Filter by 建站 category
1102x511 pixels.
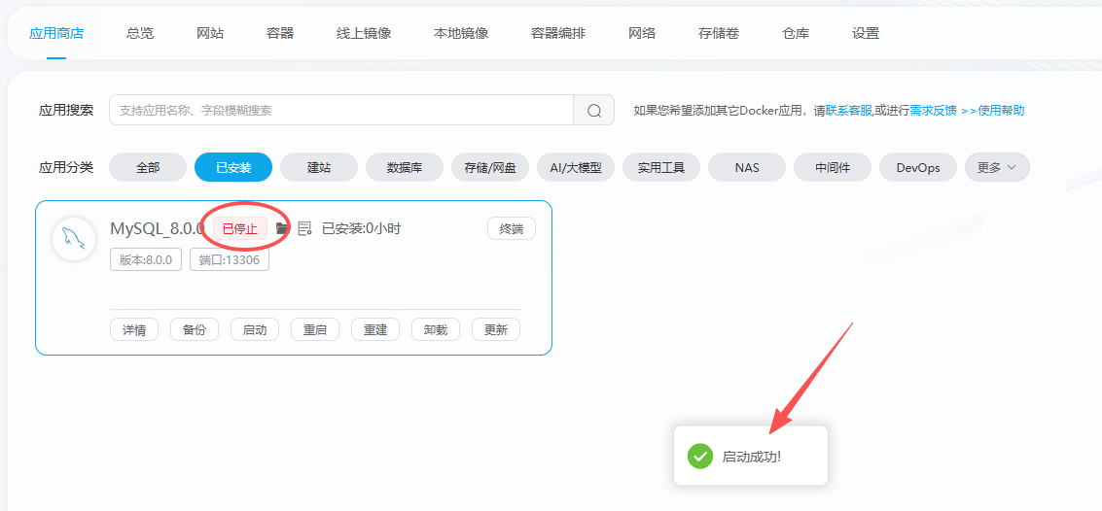coord(319,167)
